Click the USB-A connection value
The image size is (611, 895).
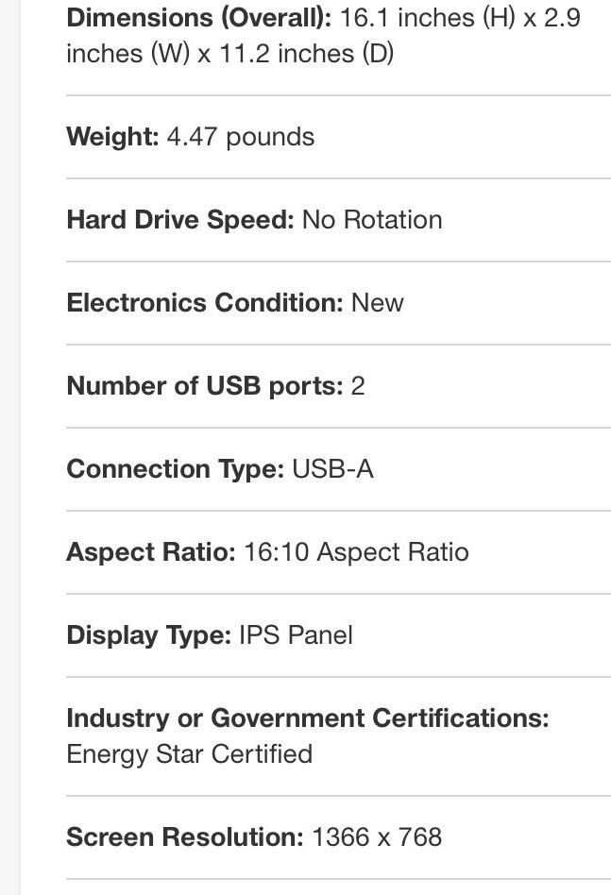[333, 469]
